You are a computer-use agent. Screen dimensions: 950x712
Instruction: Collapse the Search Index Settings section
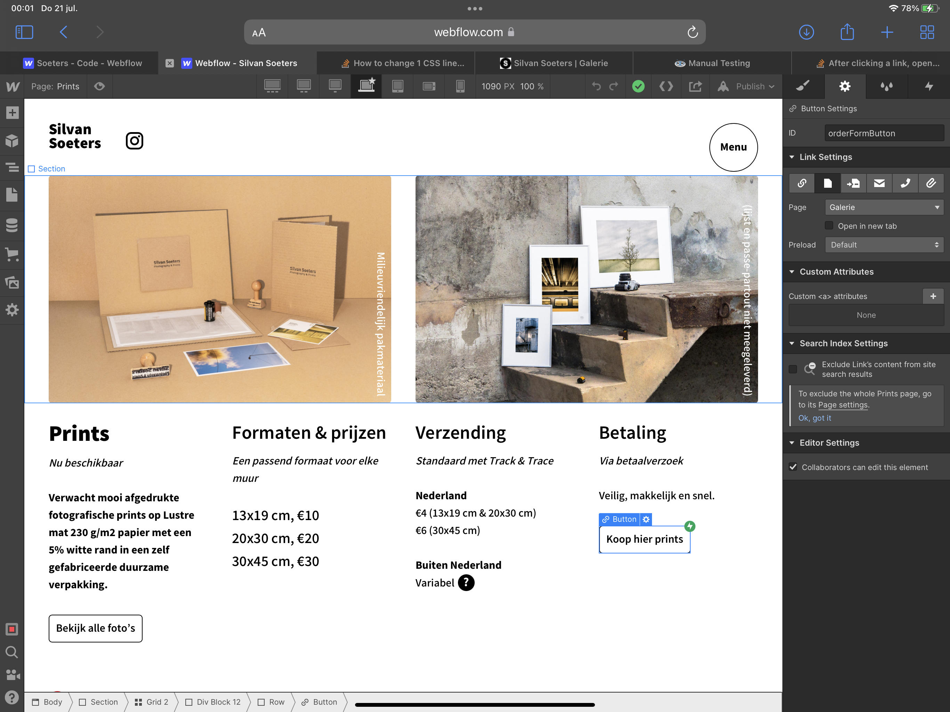[x=791, y=343]
